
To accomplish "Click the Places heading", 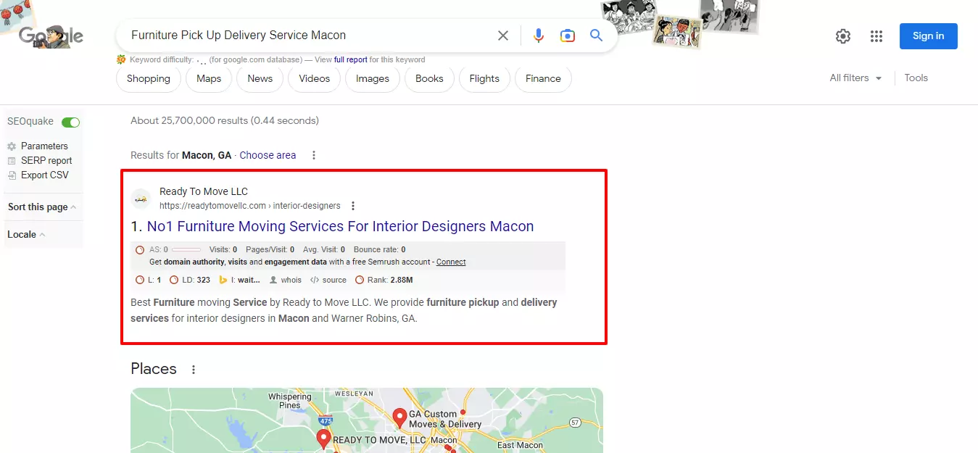I will [154, 369].
